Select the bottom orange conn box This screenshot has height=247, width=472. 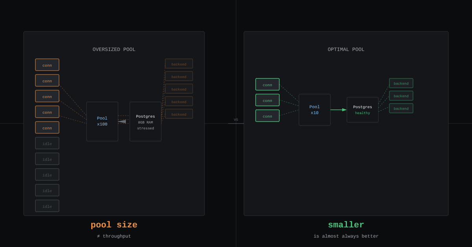click(47, 127)
